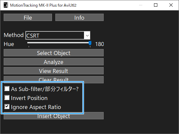Tick the Invert Position checkbox
The height and width of the screenshot is (134, 179).
tap(7, 98)
